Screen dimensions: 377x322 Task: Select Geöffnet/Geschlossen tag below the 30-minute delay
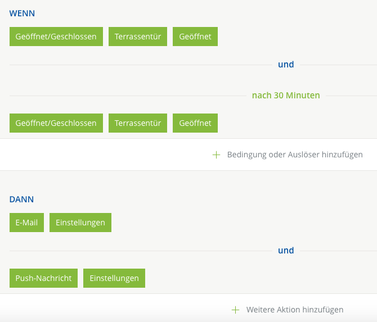(x=56, y=123)
